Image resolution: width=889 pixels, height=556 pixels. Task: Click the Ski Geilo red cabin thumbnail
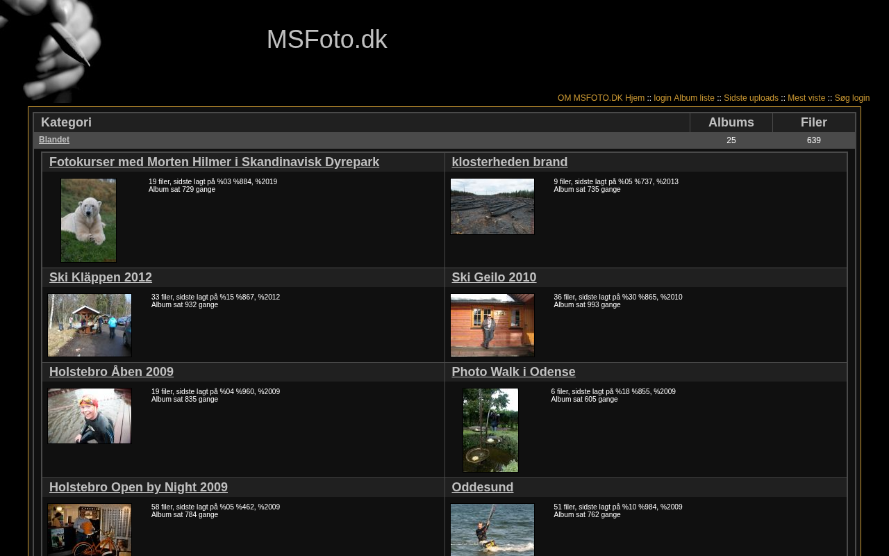point(492,325)
